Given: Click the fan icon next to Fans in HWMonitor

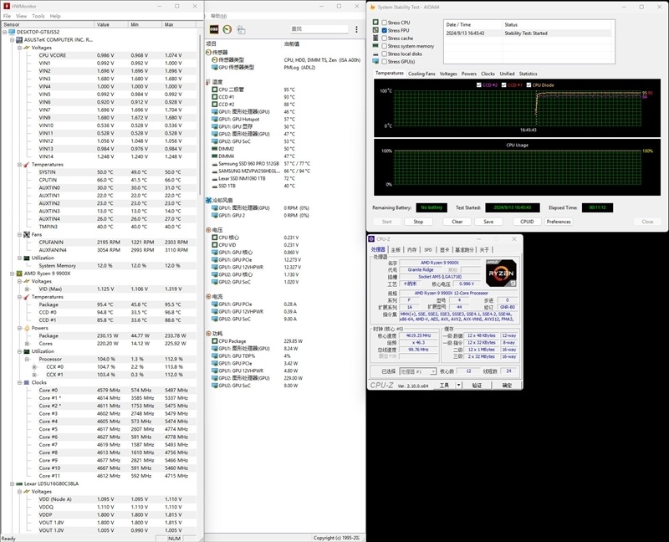Looking at the screenshot, I should click(27, 234).
